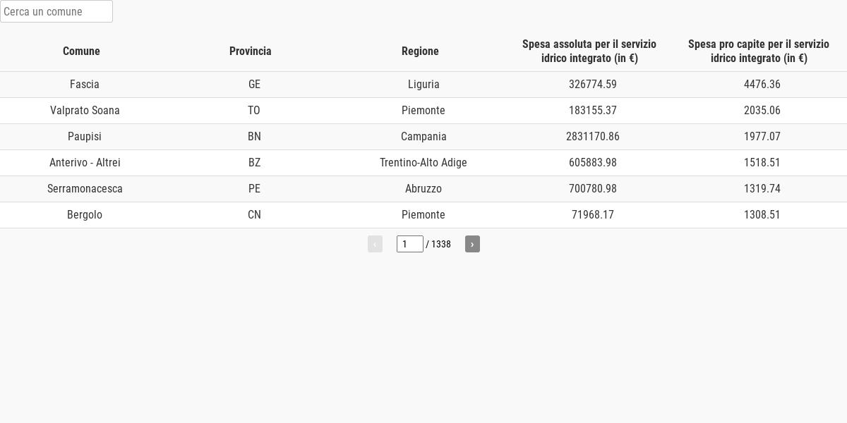
Task: Select the Serramonacesca row
Action: point(423,189)
